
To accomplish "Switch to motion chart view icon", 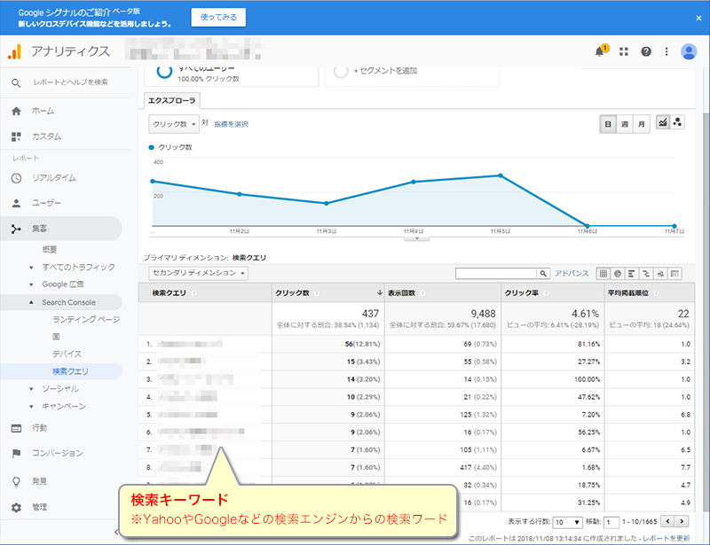I will [x=678, y=123].
